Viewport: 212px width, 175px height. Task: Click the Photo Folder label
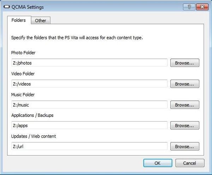tap(23, 53)
